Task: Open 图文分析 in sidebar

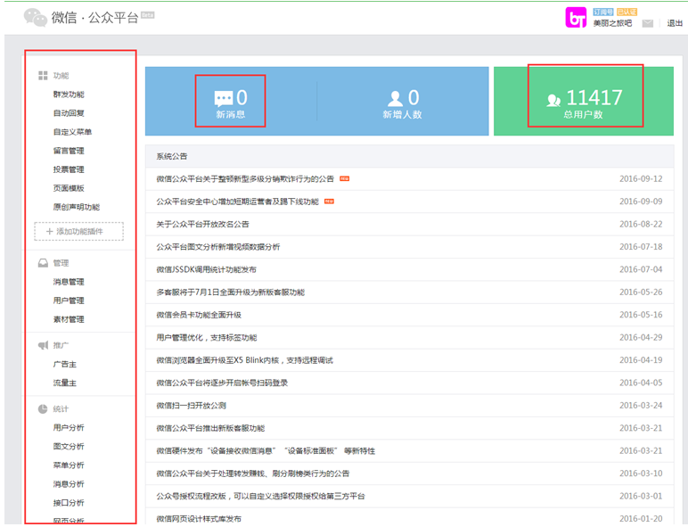Action: pyautogui.click(x=69, y=446)
